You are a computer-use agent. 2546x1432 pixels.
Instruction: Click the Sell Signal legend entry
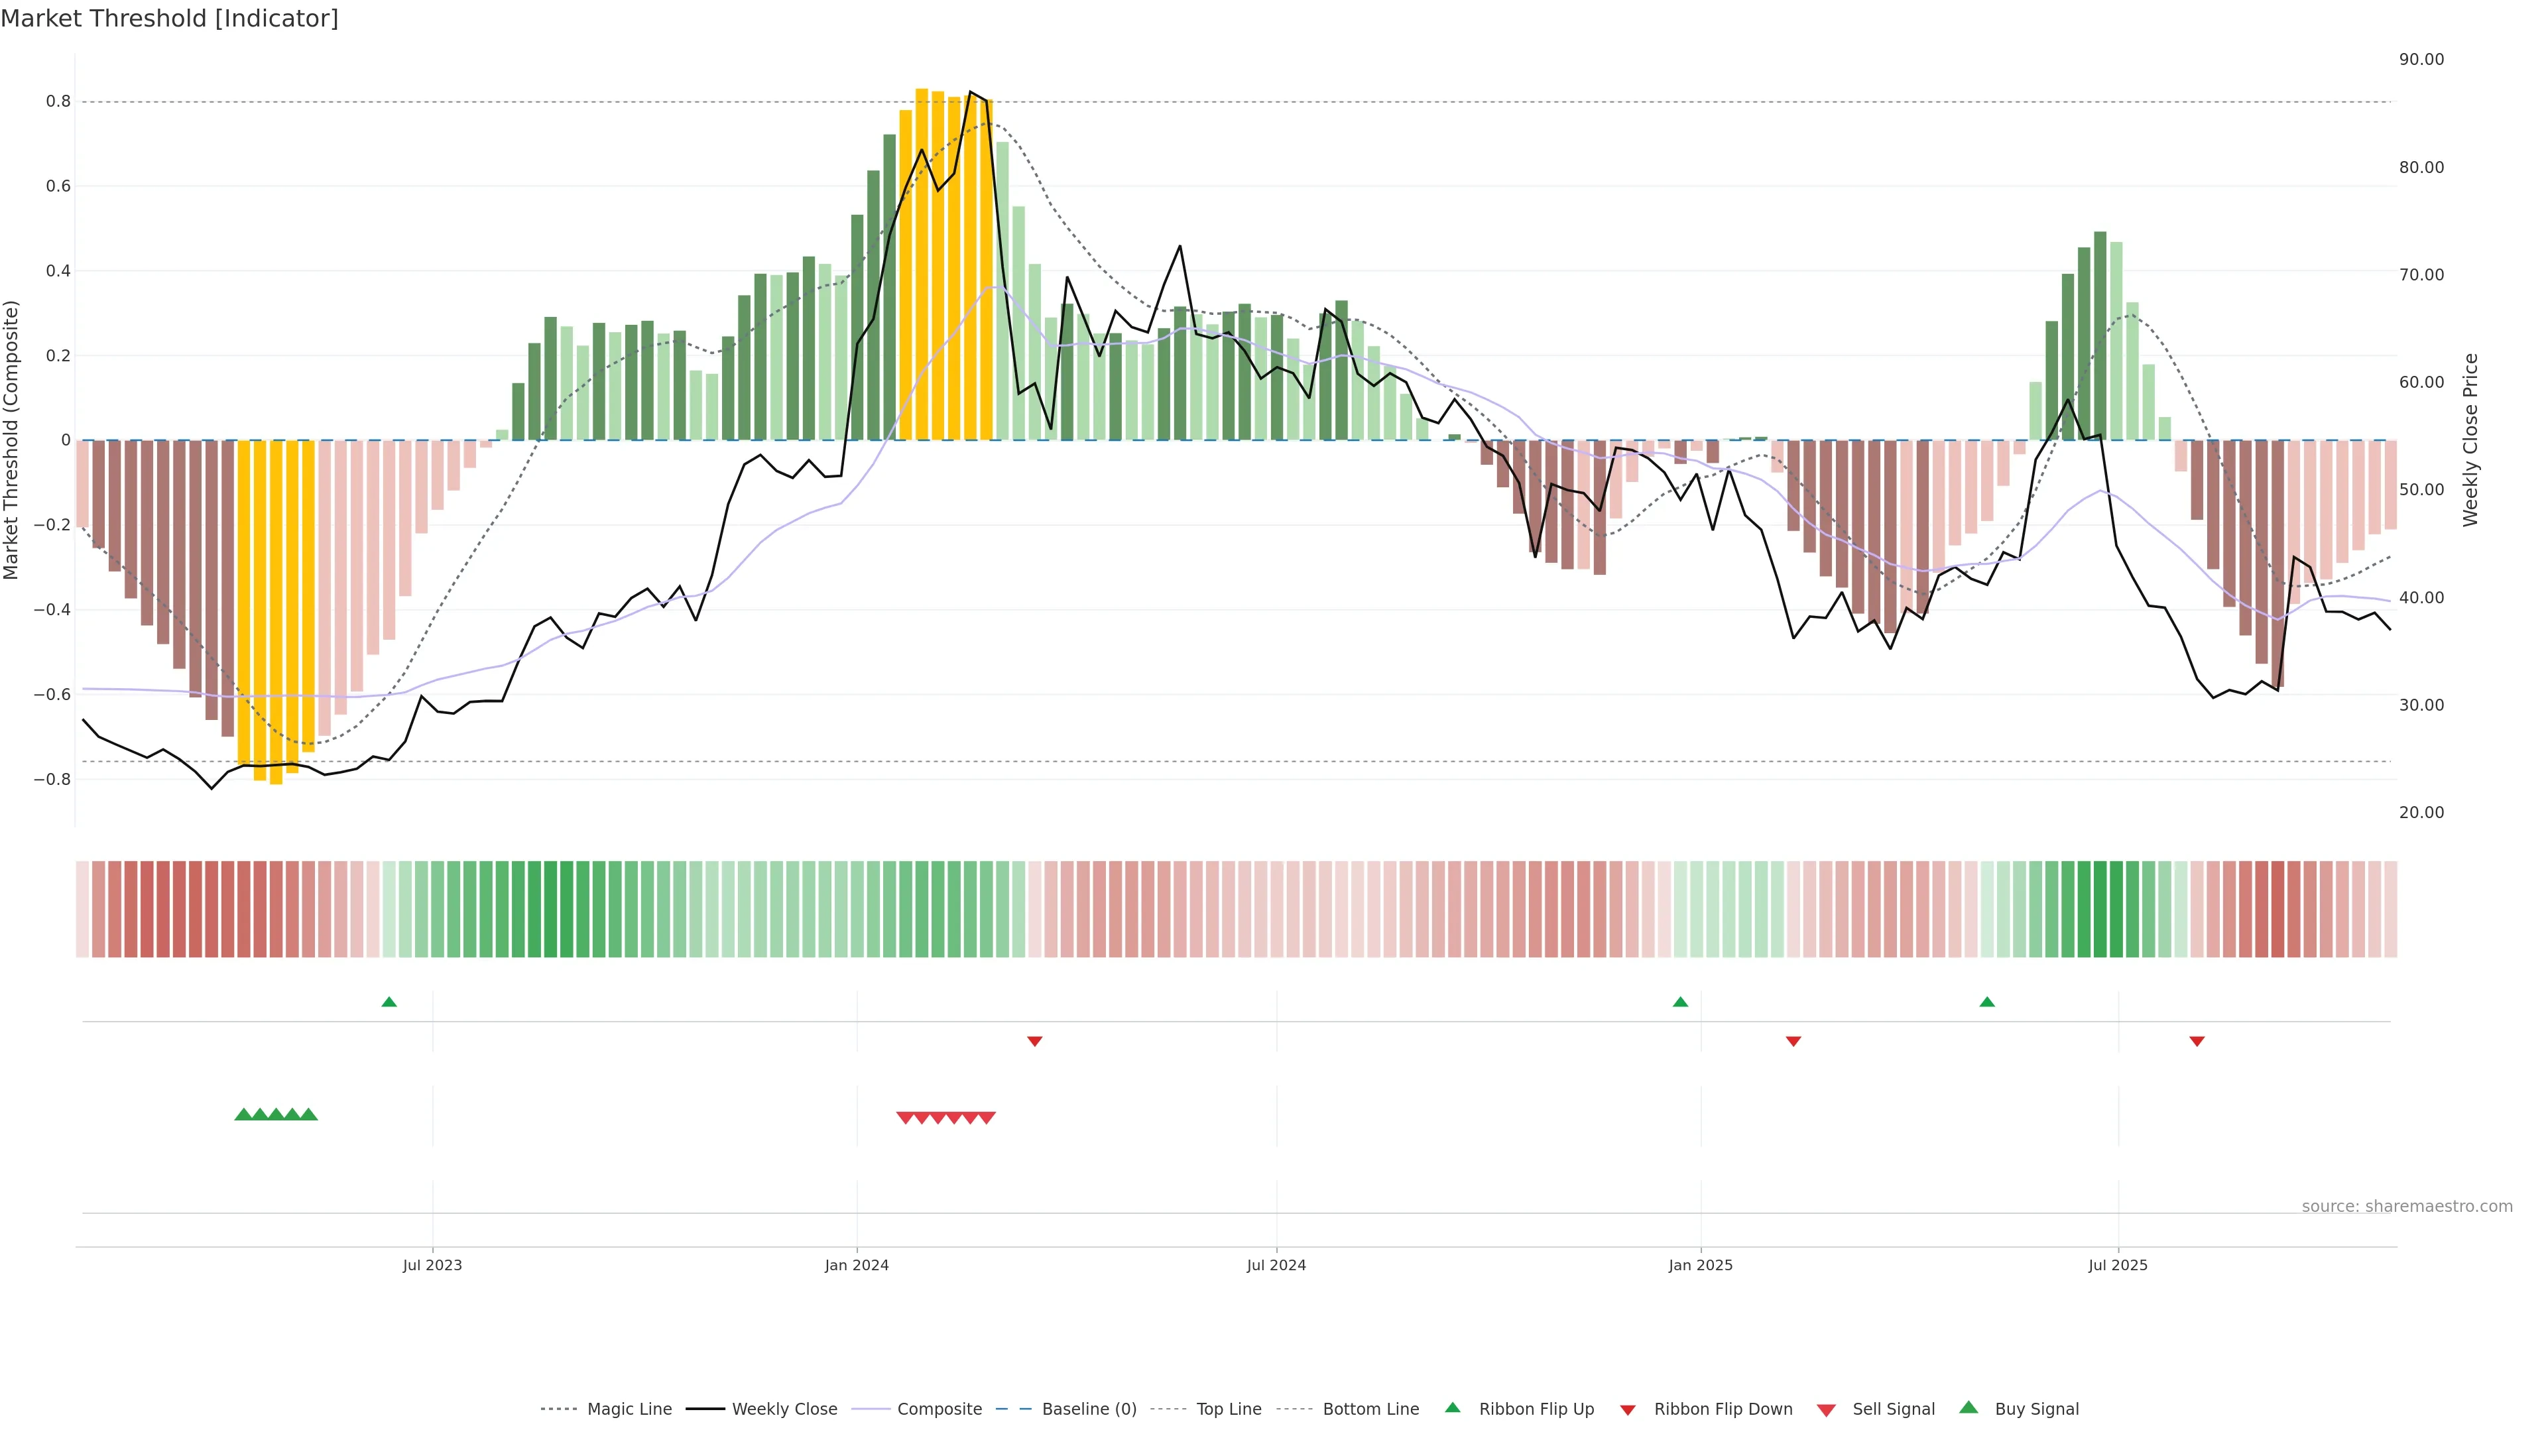[1893, 1409]
